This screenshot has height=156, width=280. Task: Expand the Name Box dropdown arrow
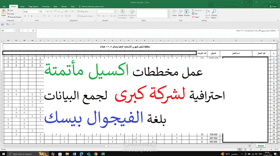[x=14, y=31]
